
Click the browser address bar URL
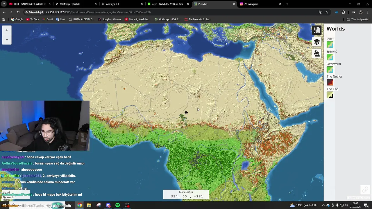[x=98, y=12]
